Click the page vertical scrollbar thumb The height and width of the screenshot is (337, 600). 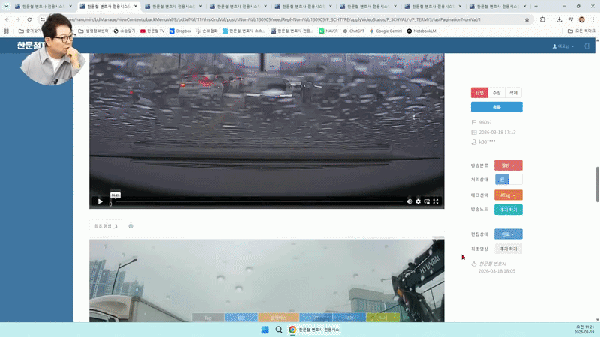point(597,184)
